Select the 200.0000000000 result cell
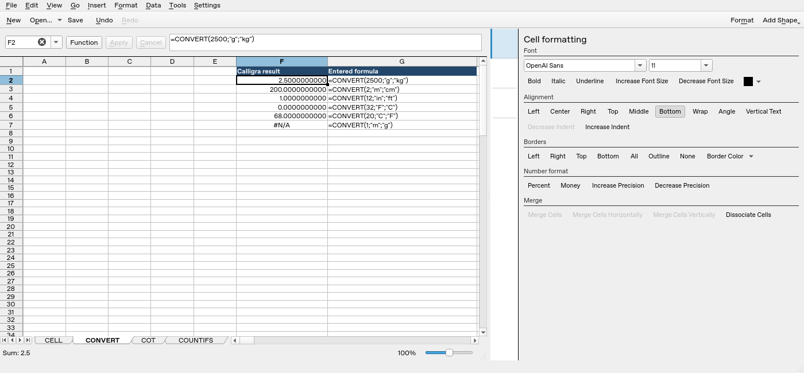 pyautogui.click(x=281, y=90)
